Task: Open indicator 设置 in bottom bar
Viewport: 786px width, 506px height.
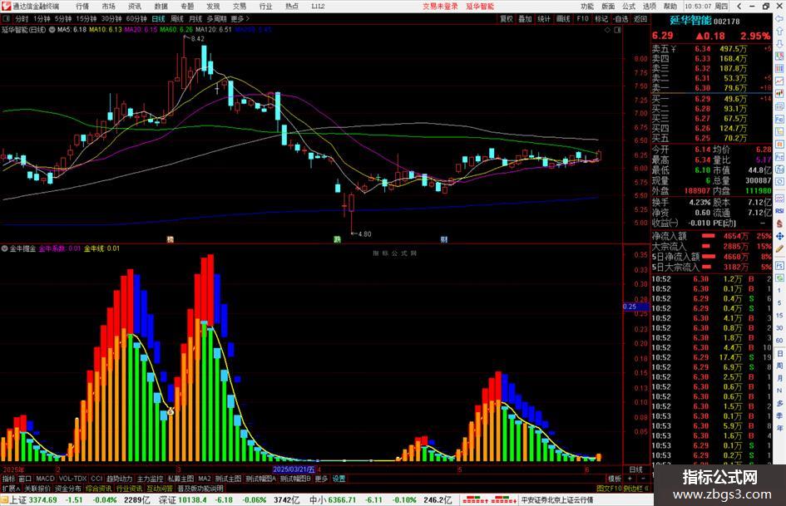Action: pyautogui.click(x=339, y=479)
